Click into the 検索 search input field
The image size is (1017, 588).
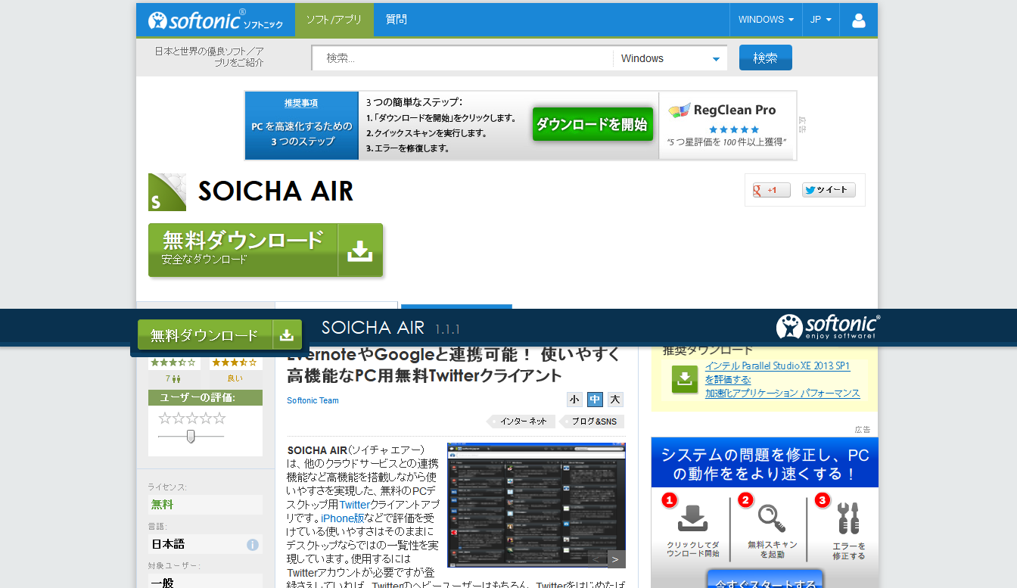point(462,58)
